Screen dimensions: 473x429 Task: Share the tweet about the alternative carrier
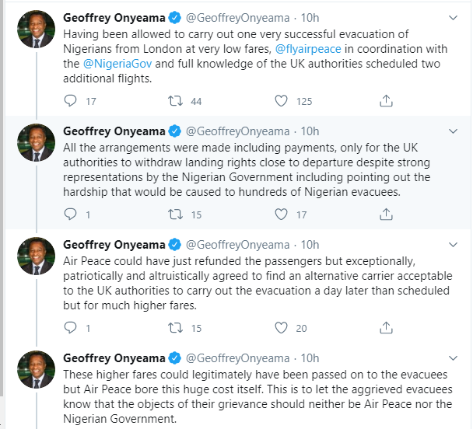pyautogui.click(x=386, y=328)
